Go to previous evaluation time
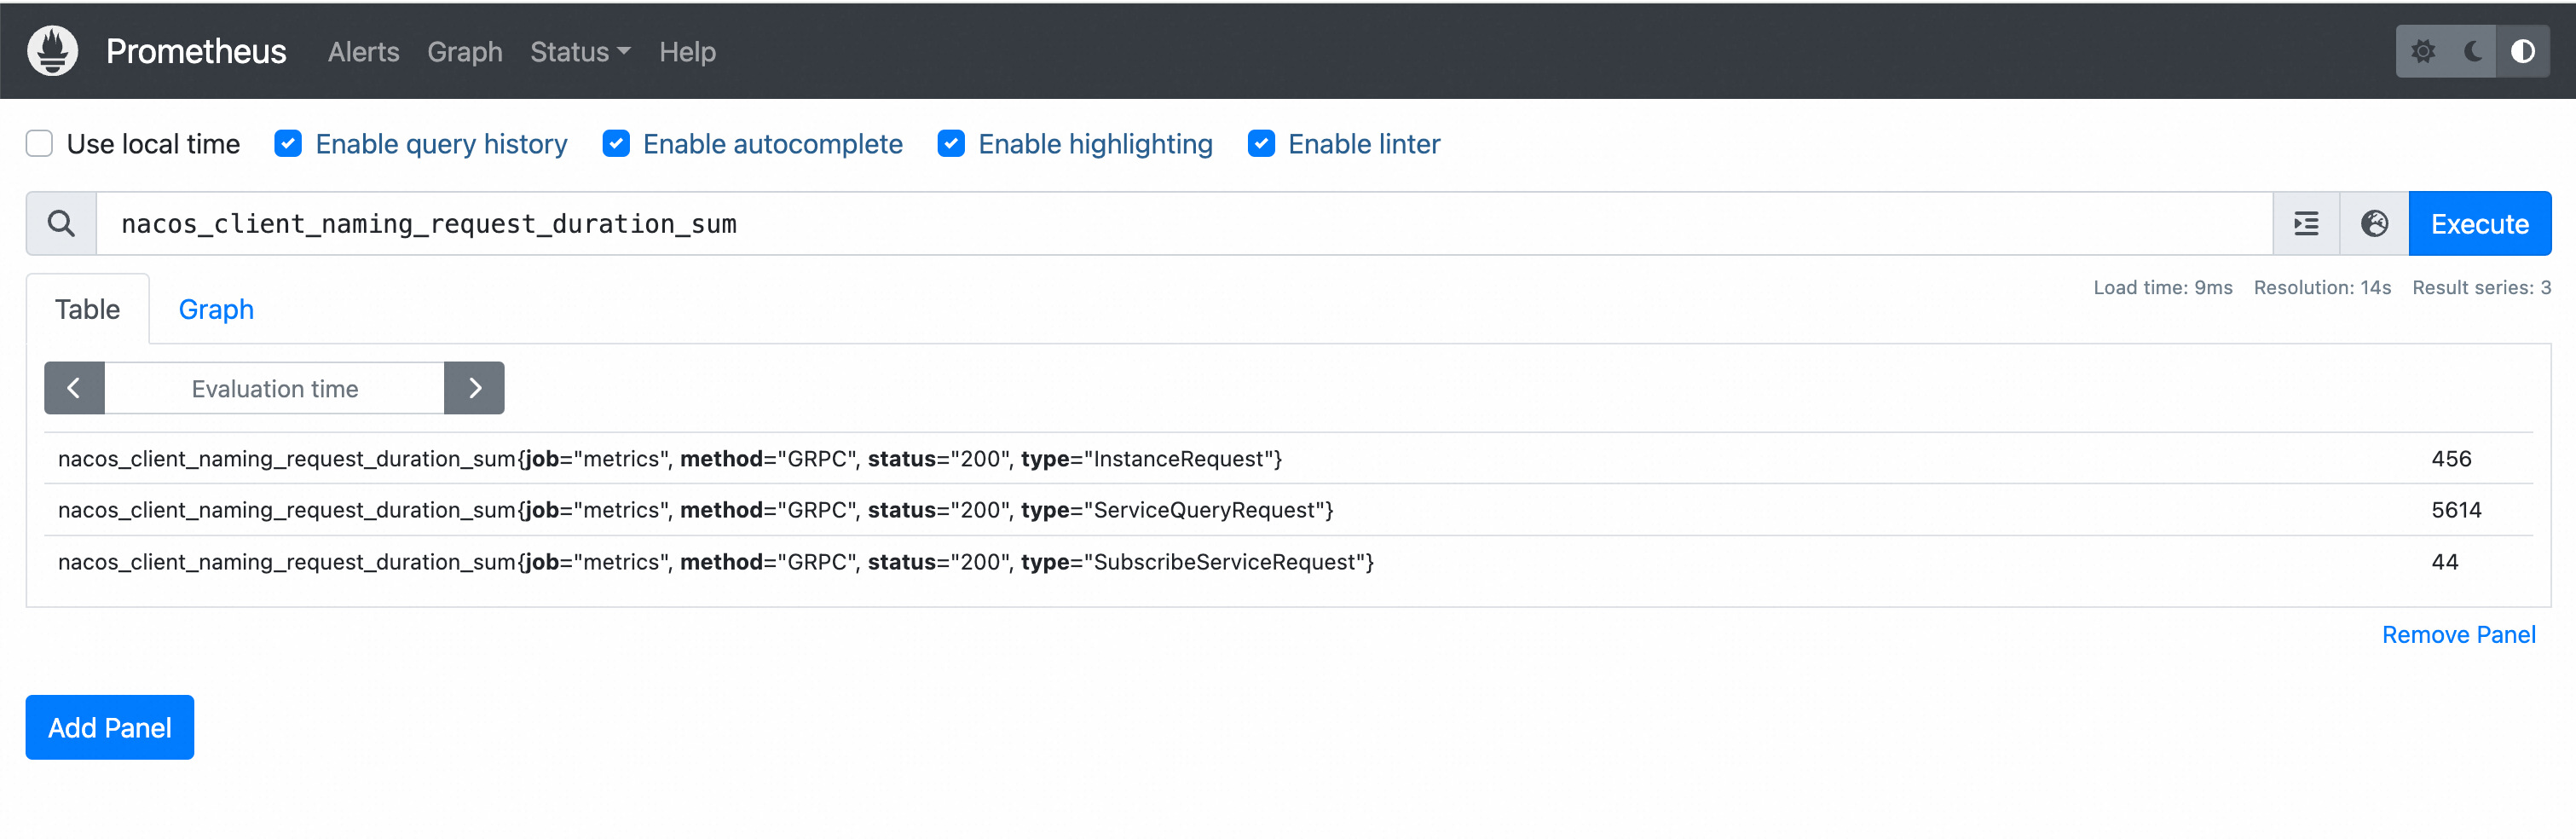The width and height of the screenshot is (2576, 839). pyautogui.click(x=74, y=388)
